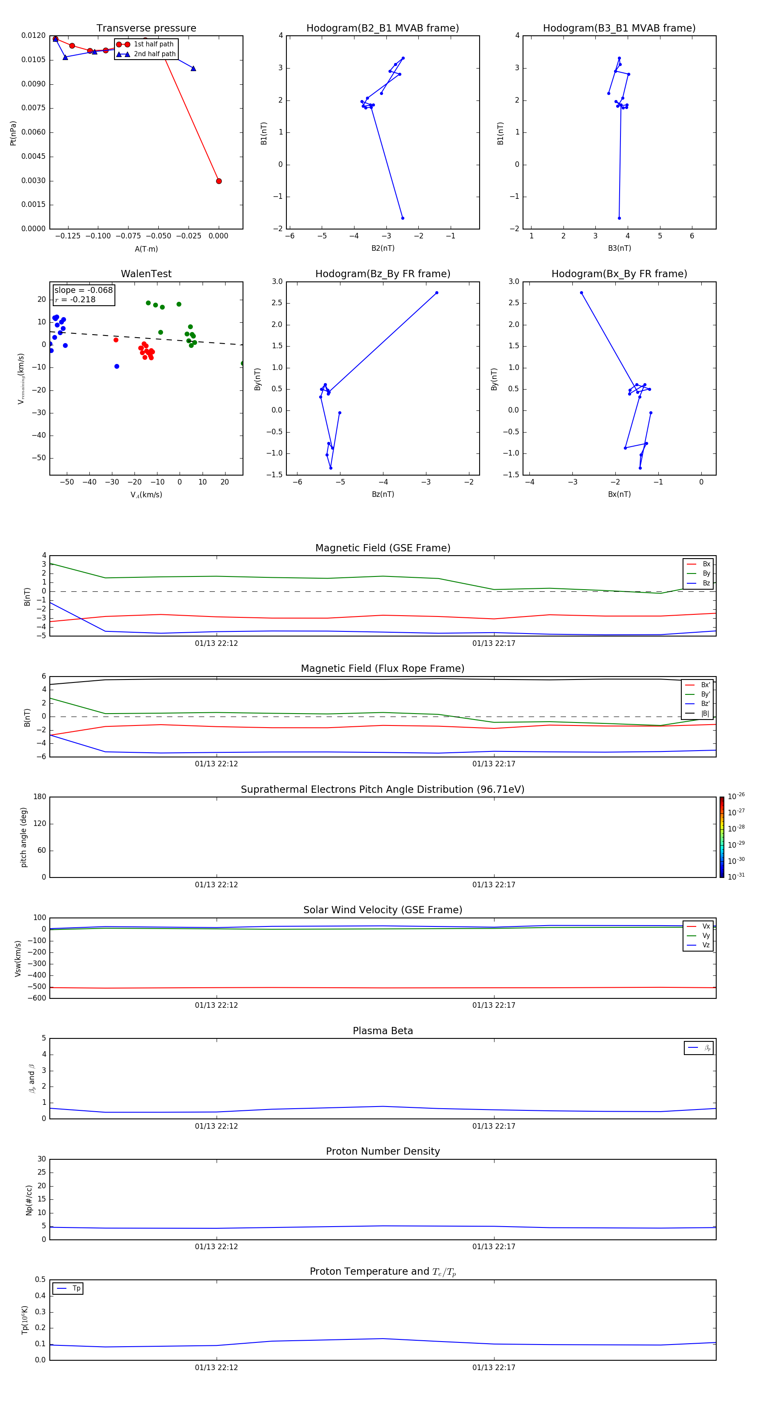This screenshot has width=766, height=1405.
Task: Click '01/13 22:12' under the Proton Temperature plot
Action: tap(217, 1368)
